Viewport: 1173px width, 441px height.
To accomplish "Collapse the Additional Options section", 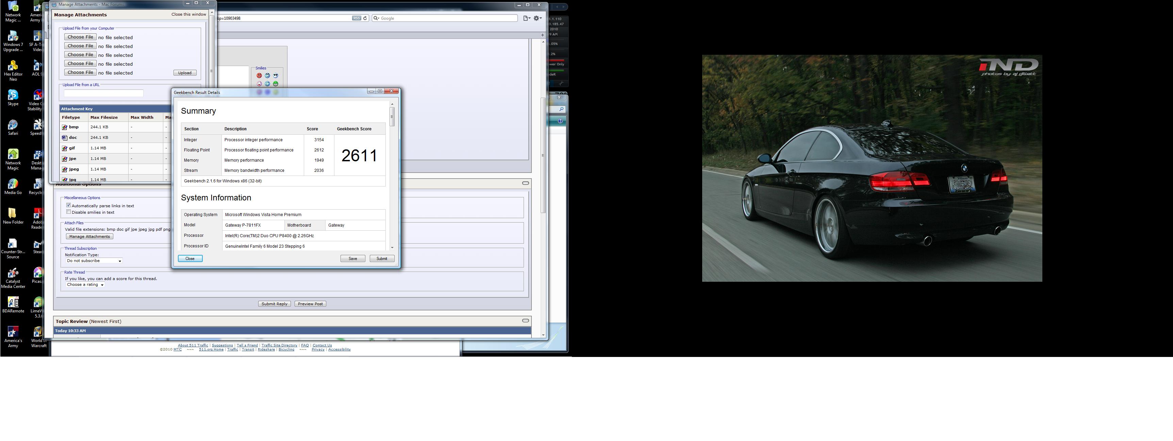I will pos(526,183).
